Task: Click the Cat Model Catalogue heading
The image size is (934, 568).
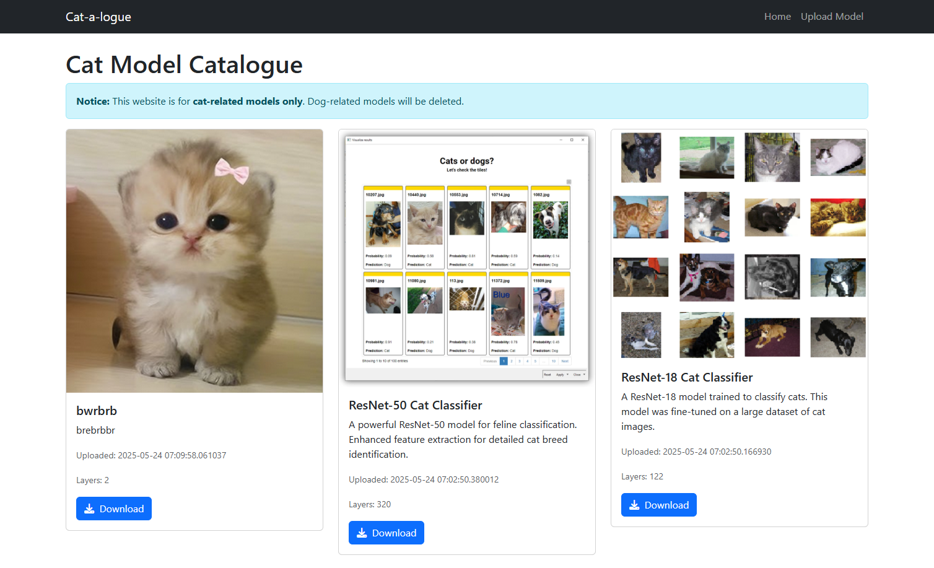Action: [184, 64]
